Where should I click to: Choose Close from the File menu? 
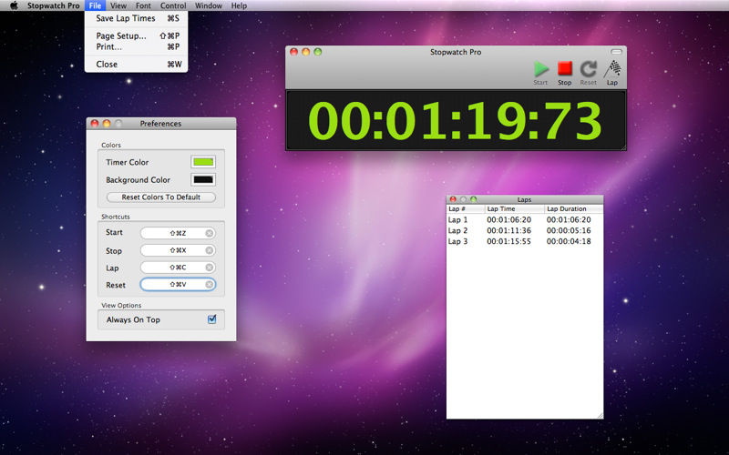136,64
